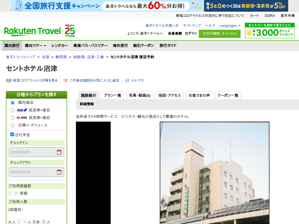Click the 予約の確認・キャンセル button
This screenshot has height=224, width=299.
(x=220, y=34)
